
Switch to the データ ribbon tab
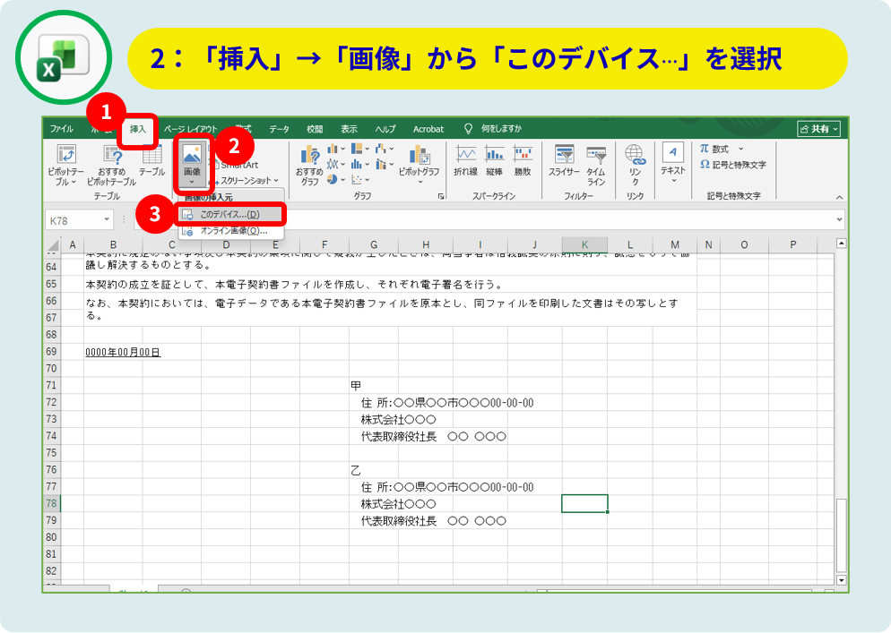(280, 129)
